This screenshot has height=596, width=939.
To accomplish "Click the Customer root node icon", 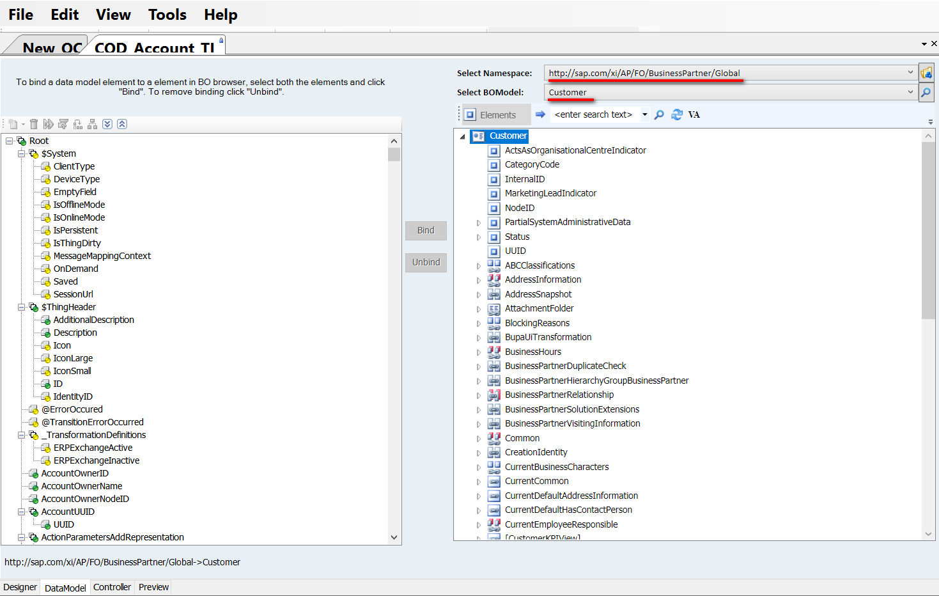I will (x=478, y=136).
